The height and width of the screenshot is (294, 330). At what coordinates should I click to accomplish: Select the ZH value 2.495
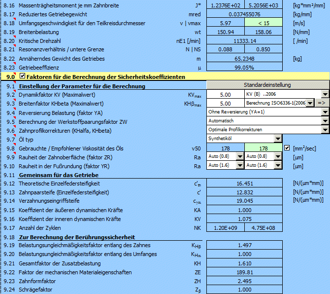(x=245, y=281)
